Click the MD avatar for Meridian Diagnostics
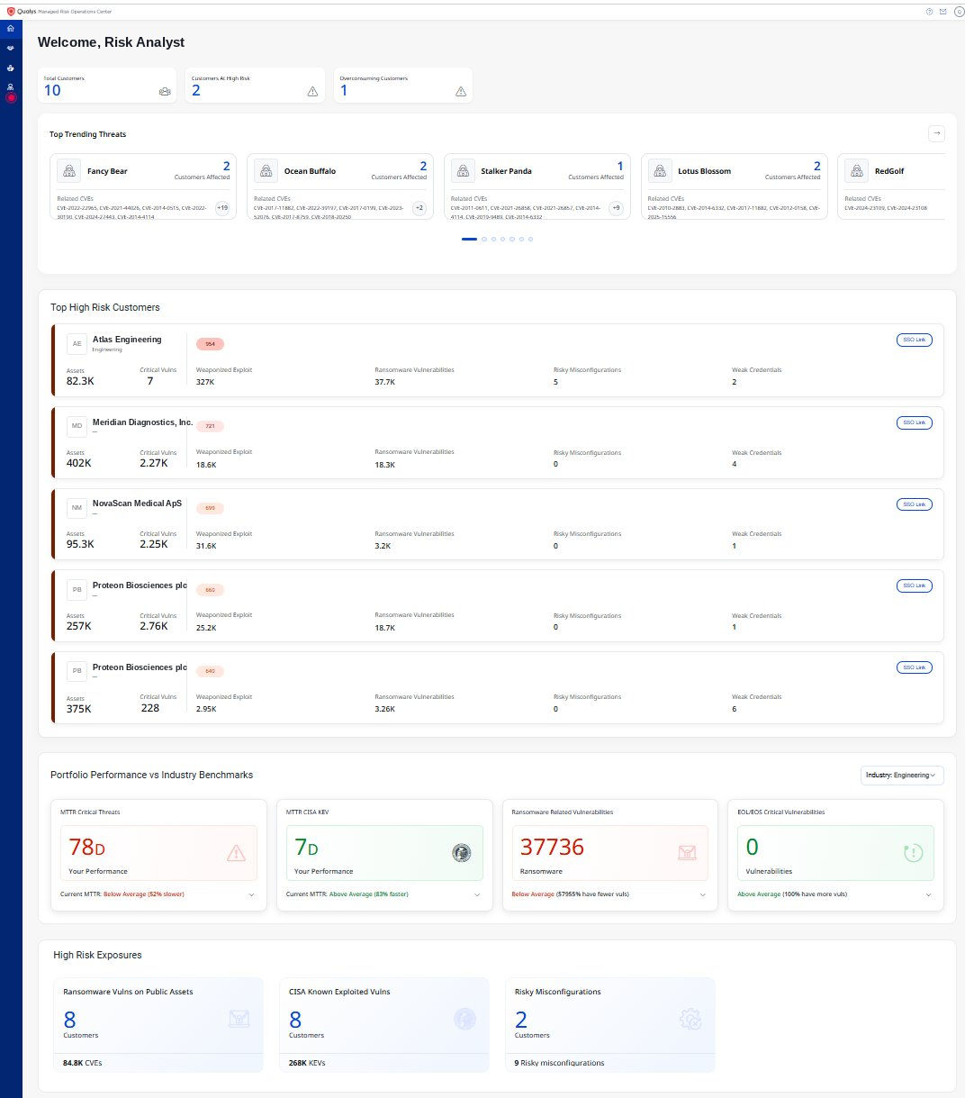This screenshot has width=965, height=1098. coord(77,426)
